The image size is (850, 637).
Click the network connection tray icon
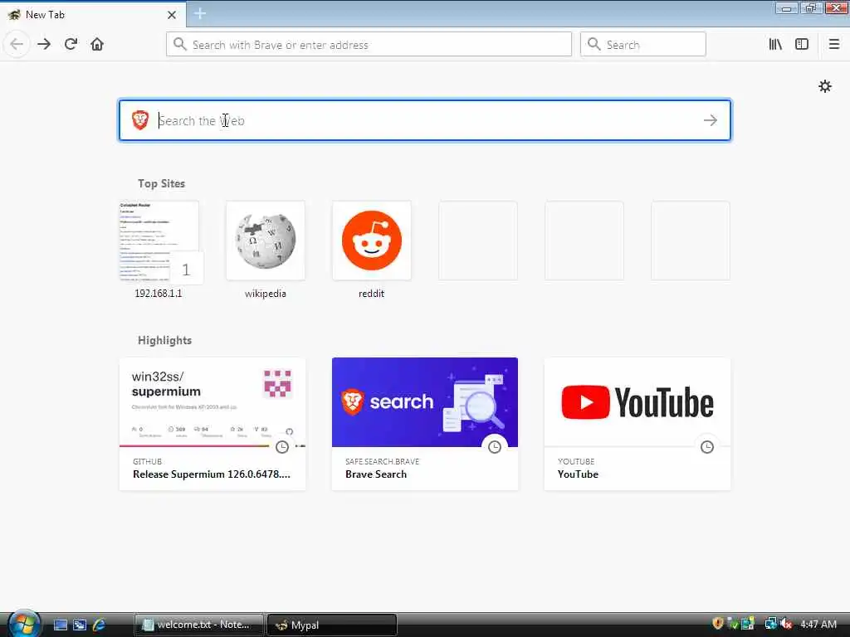tap(770, 624)
